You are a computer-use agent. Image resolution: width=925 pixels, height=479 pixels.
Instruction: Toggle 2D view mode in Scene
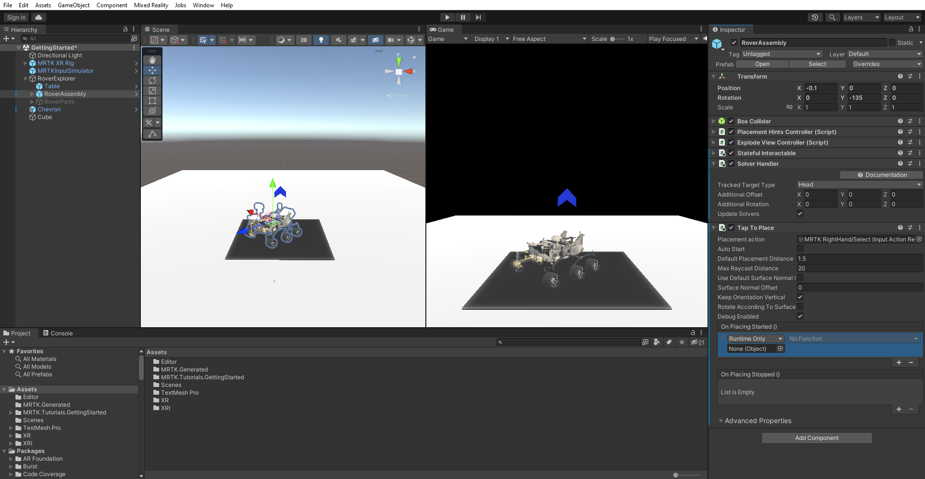[304, 40]
